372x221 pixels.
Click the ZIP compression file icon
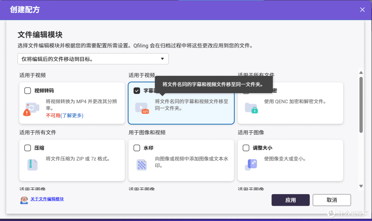click(x=32, y=165)
